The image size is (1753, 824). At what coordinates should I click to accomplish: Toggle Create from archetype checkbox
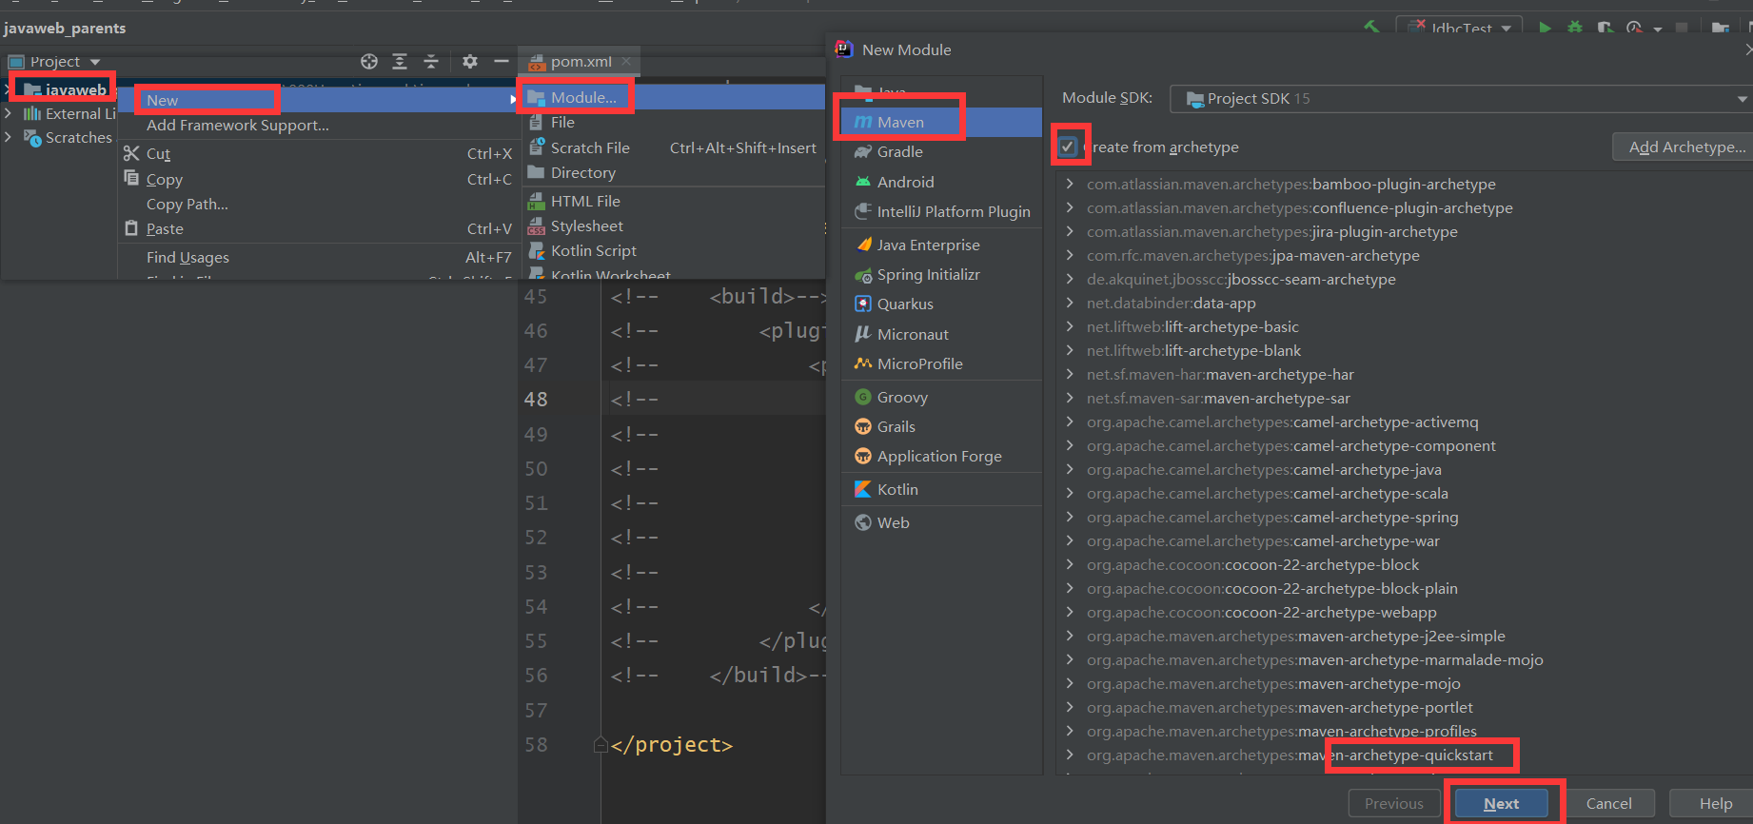point(1068,147)
